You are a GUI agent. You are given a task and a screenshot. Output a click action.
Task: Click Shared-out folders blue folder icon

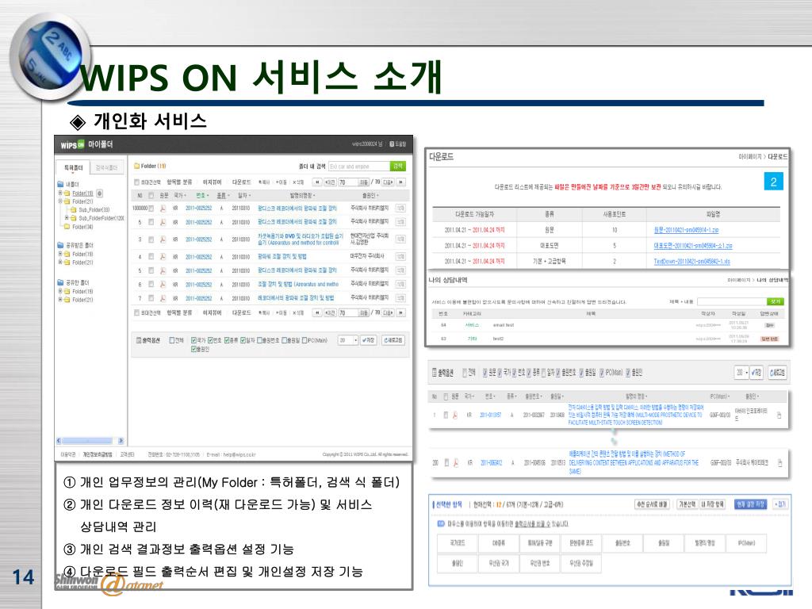pyautogui.click(x=60, y=283)
